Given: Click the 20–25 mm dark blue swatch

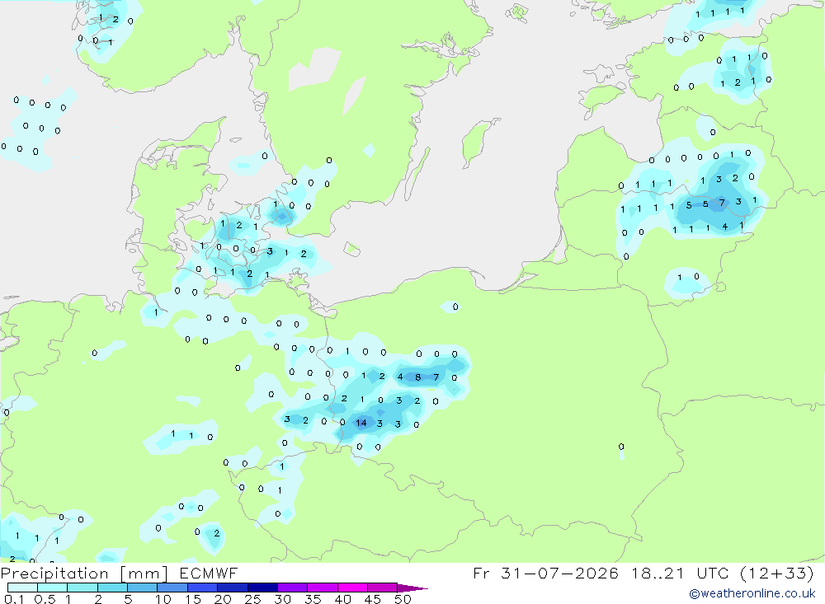Looking at the screenshot, I should pos(232,588).
